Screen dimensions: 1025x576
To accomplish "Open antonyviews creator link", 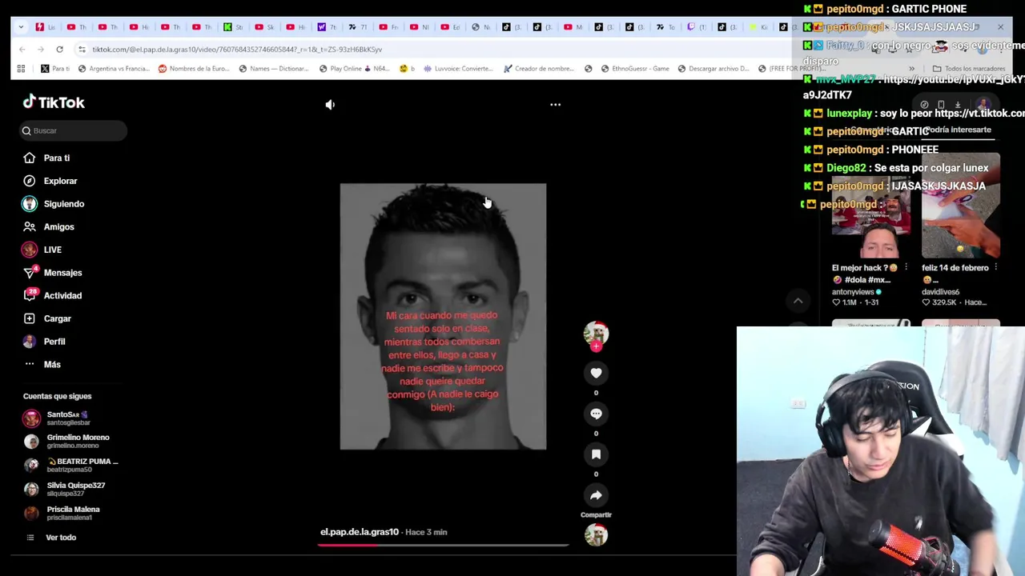I will pos(857,292).
